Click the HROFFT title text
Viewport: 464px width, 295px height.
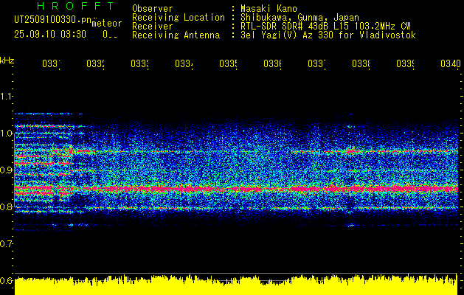point(75,6)
